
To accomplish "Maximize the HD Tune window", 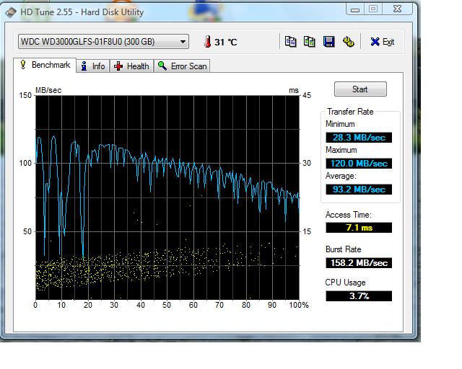I will (x=373, y=9).
